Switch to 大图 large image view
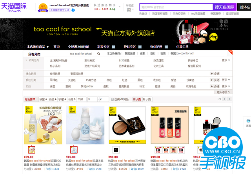 click(x=137, y=99)
